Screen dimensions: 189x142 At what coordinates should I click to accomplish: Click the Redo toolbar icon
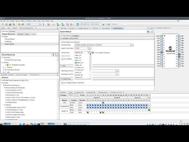(x=23, y=24)
